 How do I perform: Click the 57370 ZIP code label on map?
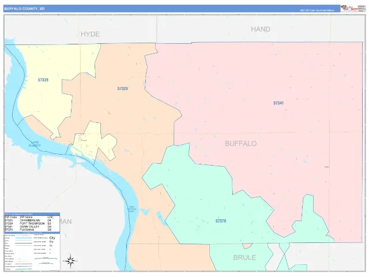[221, 221]
